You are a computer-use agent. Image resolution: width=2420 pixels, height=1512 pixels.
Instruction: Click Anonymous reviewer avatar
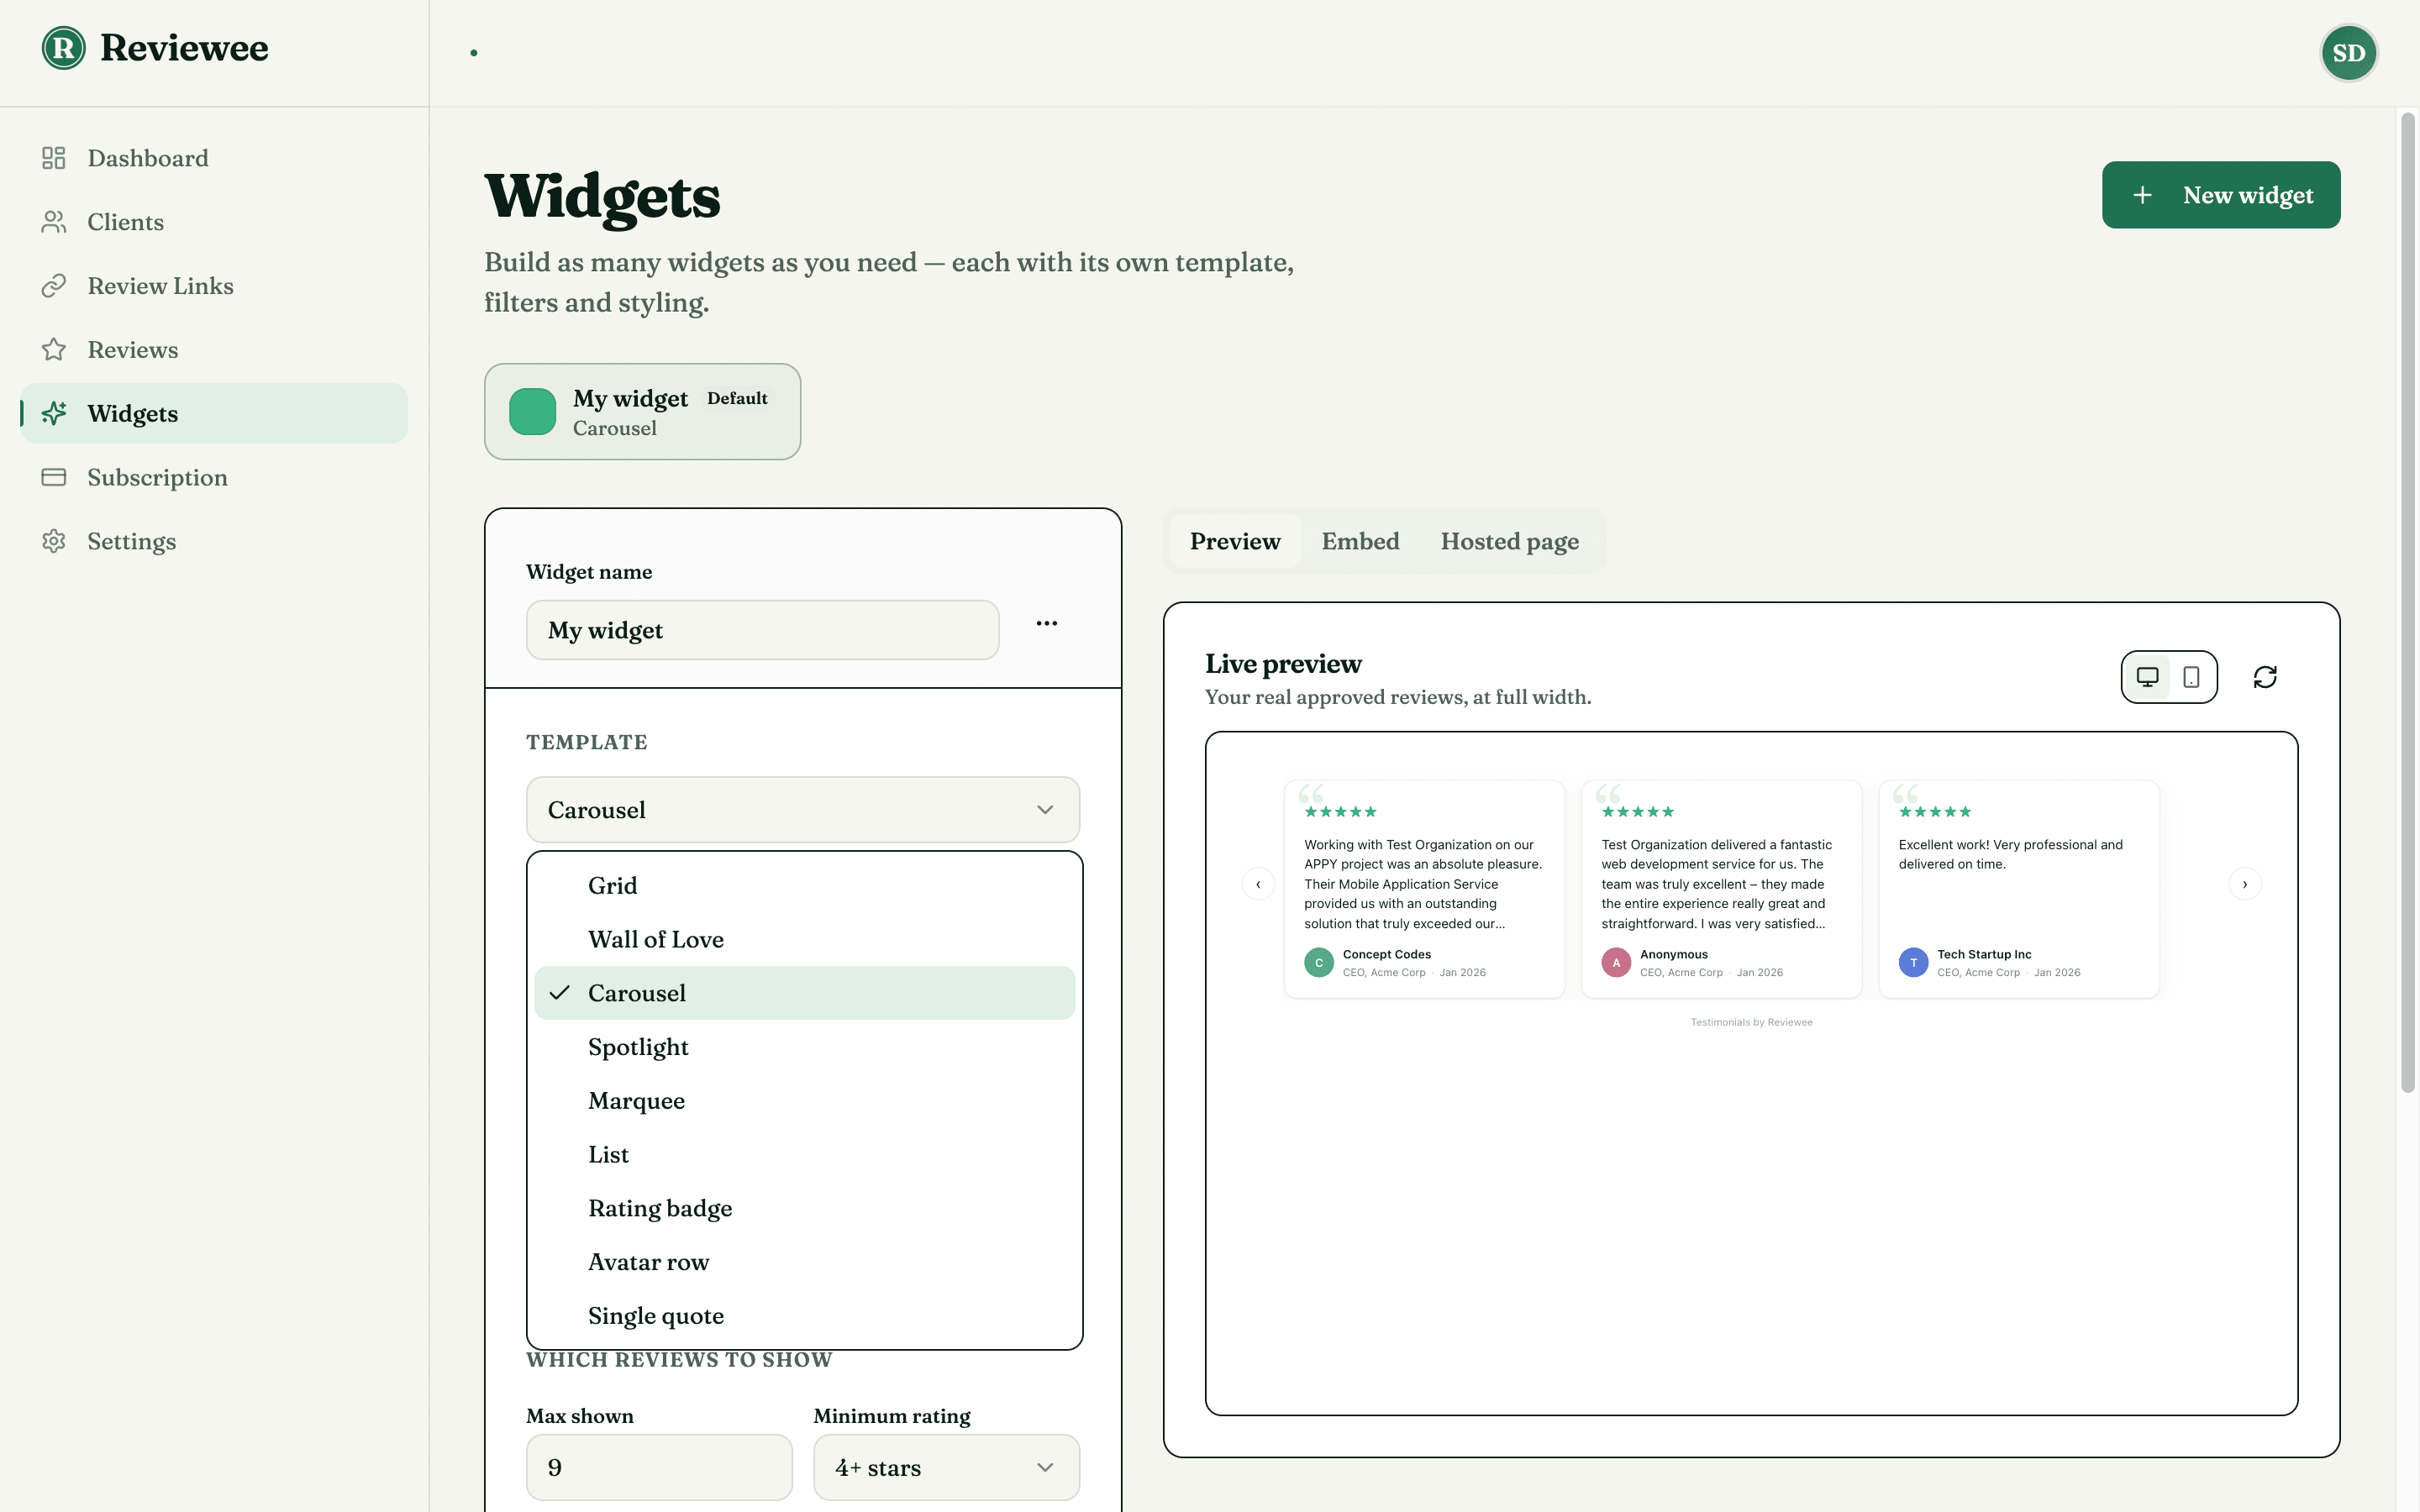[1616, 962]
